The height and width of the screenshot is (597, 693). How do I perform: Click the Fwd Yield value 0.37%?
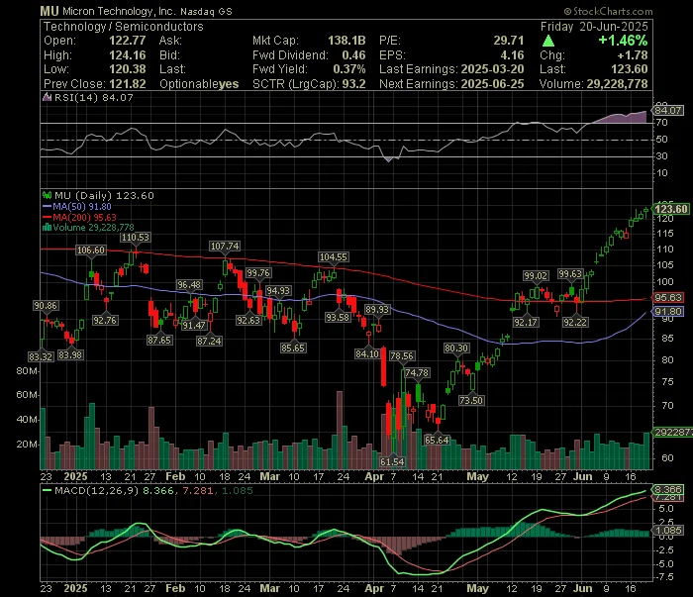point(349,69)
